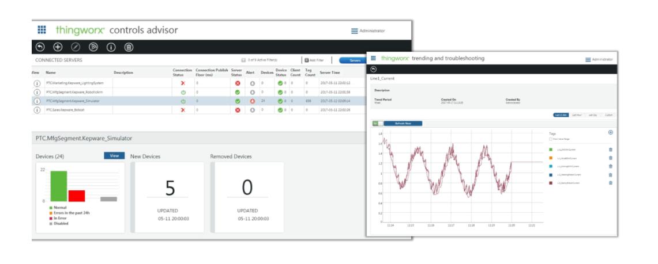Open the app grid in controls advisor

click(42, 30)
